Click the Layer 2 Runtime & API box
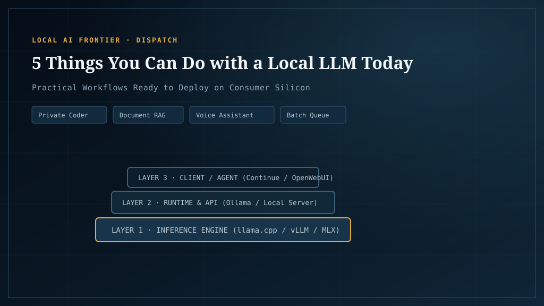This screenshot has height=306, width=544. 223,202
